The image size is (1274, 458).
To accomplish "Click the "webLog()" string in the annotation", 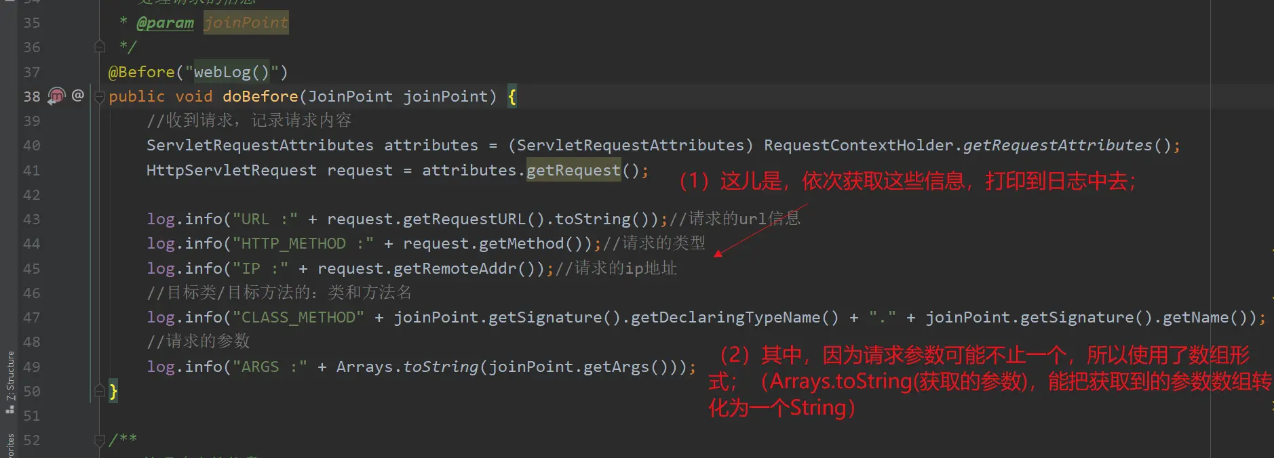I will point(232,72).
